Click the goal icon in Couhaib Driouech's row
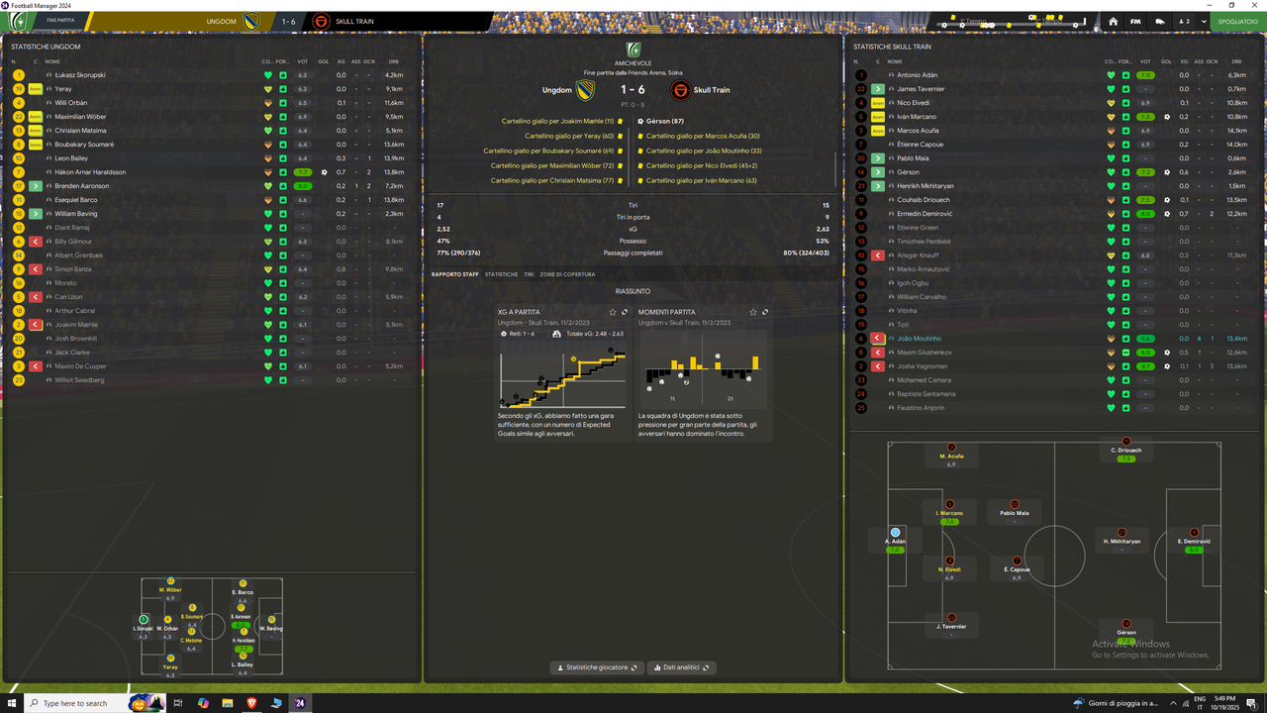The image size is (1267, 713). click(1166, 200)
